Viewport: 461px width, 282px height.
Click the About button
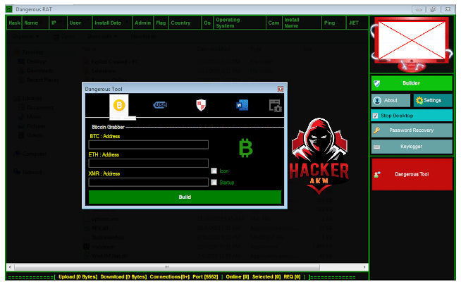(391, 101)
